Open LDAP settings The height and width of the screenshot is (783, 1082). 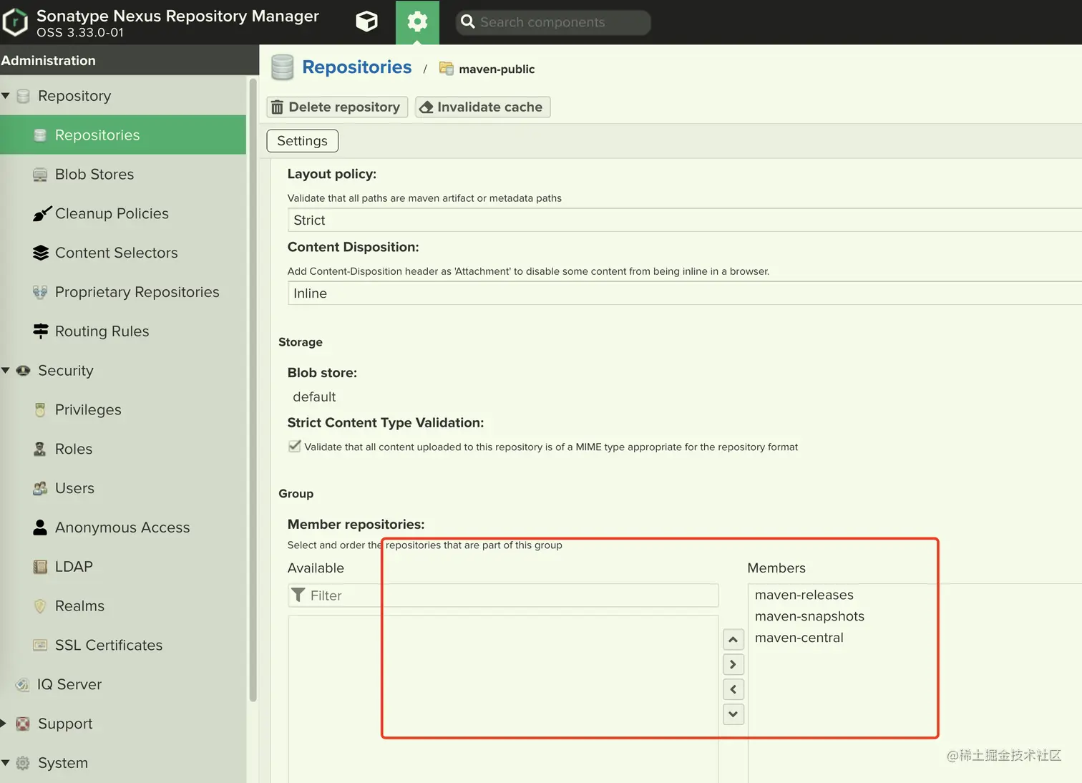point(74,567)
